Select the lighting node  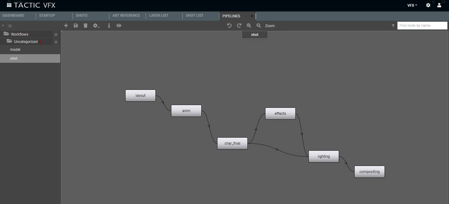[x=324, y=157]
